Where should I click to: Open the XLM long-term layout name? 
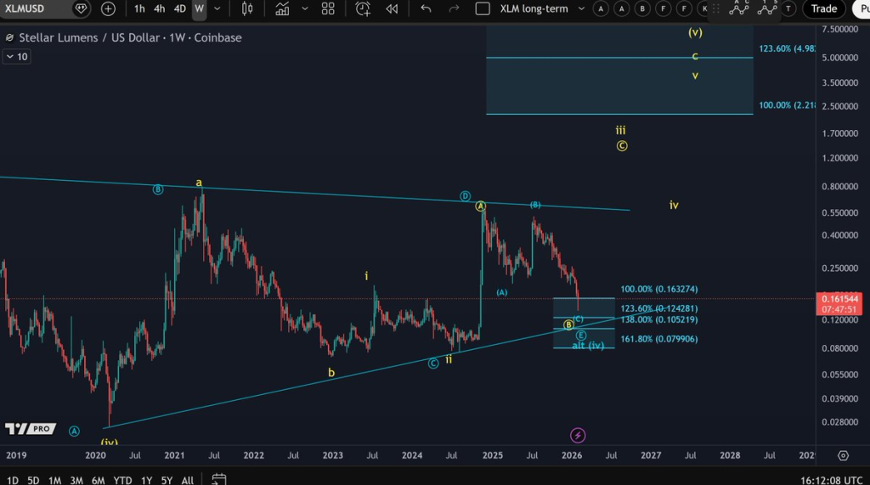(x=534, y=8)
